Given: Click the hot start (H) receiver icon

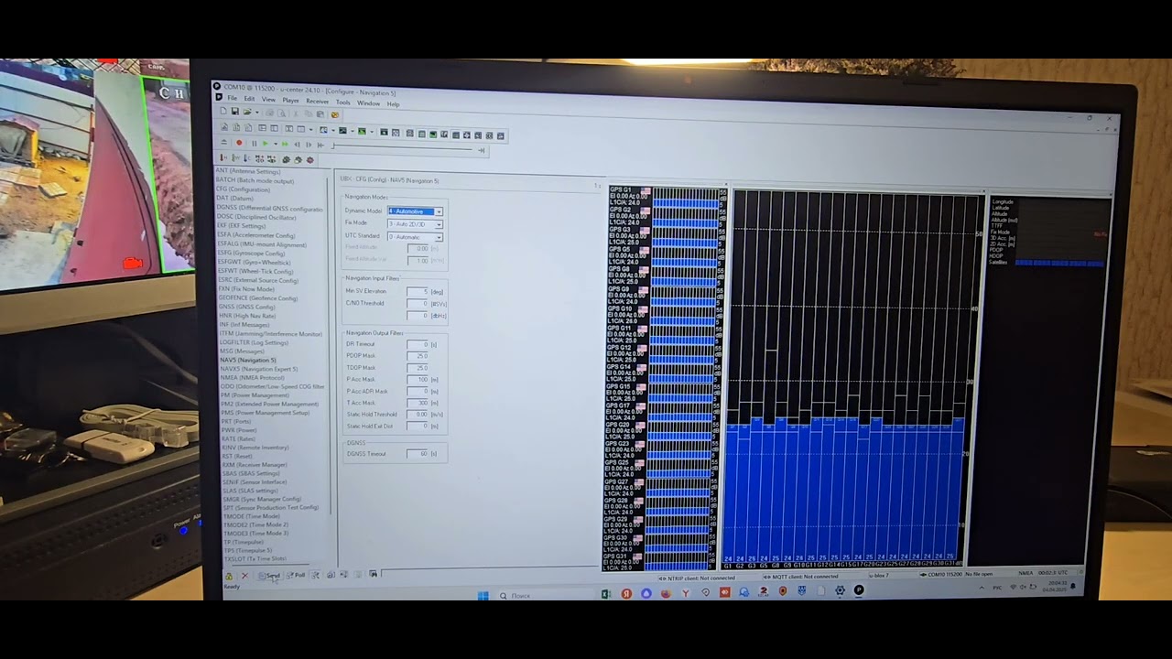Looking at the screenshot, I should [225, 157].
